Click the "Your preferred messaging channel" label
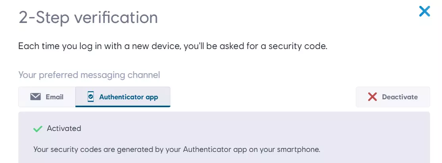Viewport: 442px width, 163px height. pos(89,75)
